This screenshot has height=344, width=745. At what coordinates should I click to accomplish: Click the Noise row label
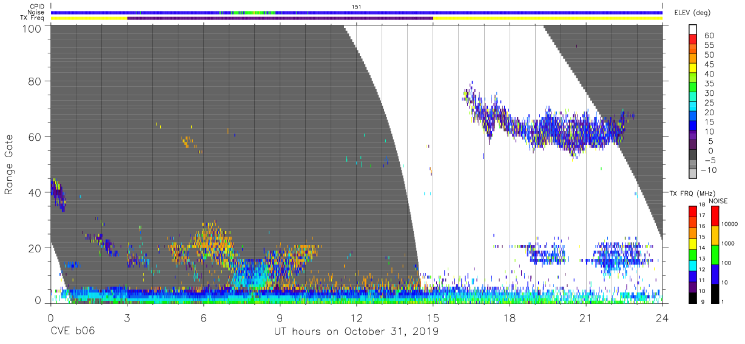(x=36, y=12)
